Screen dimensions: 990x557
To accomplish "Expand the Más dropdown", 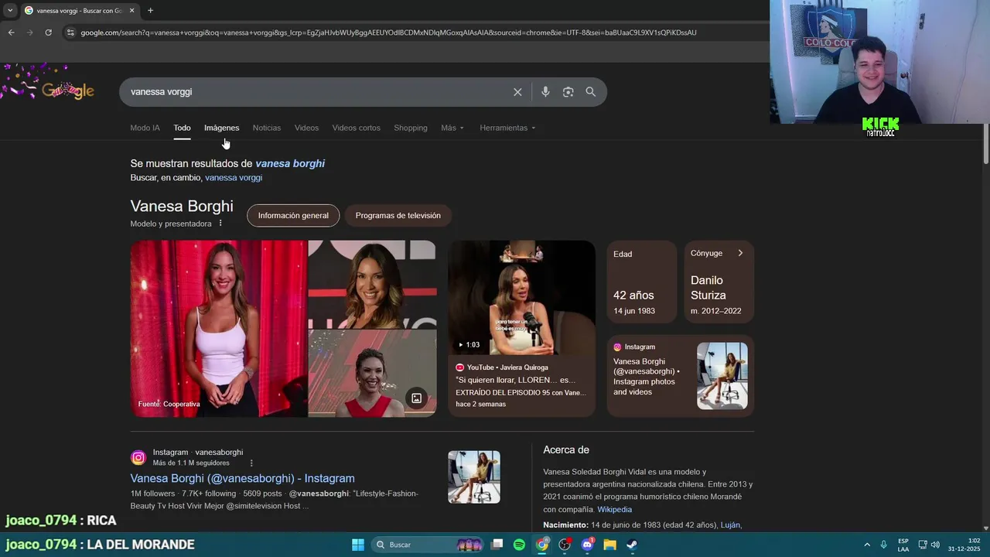I will [x=452, y=128].
